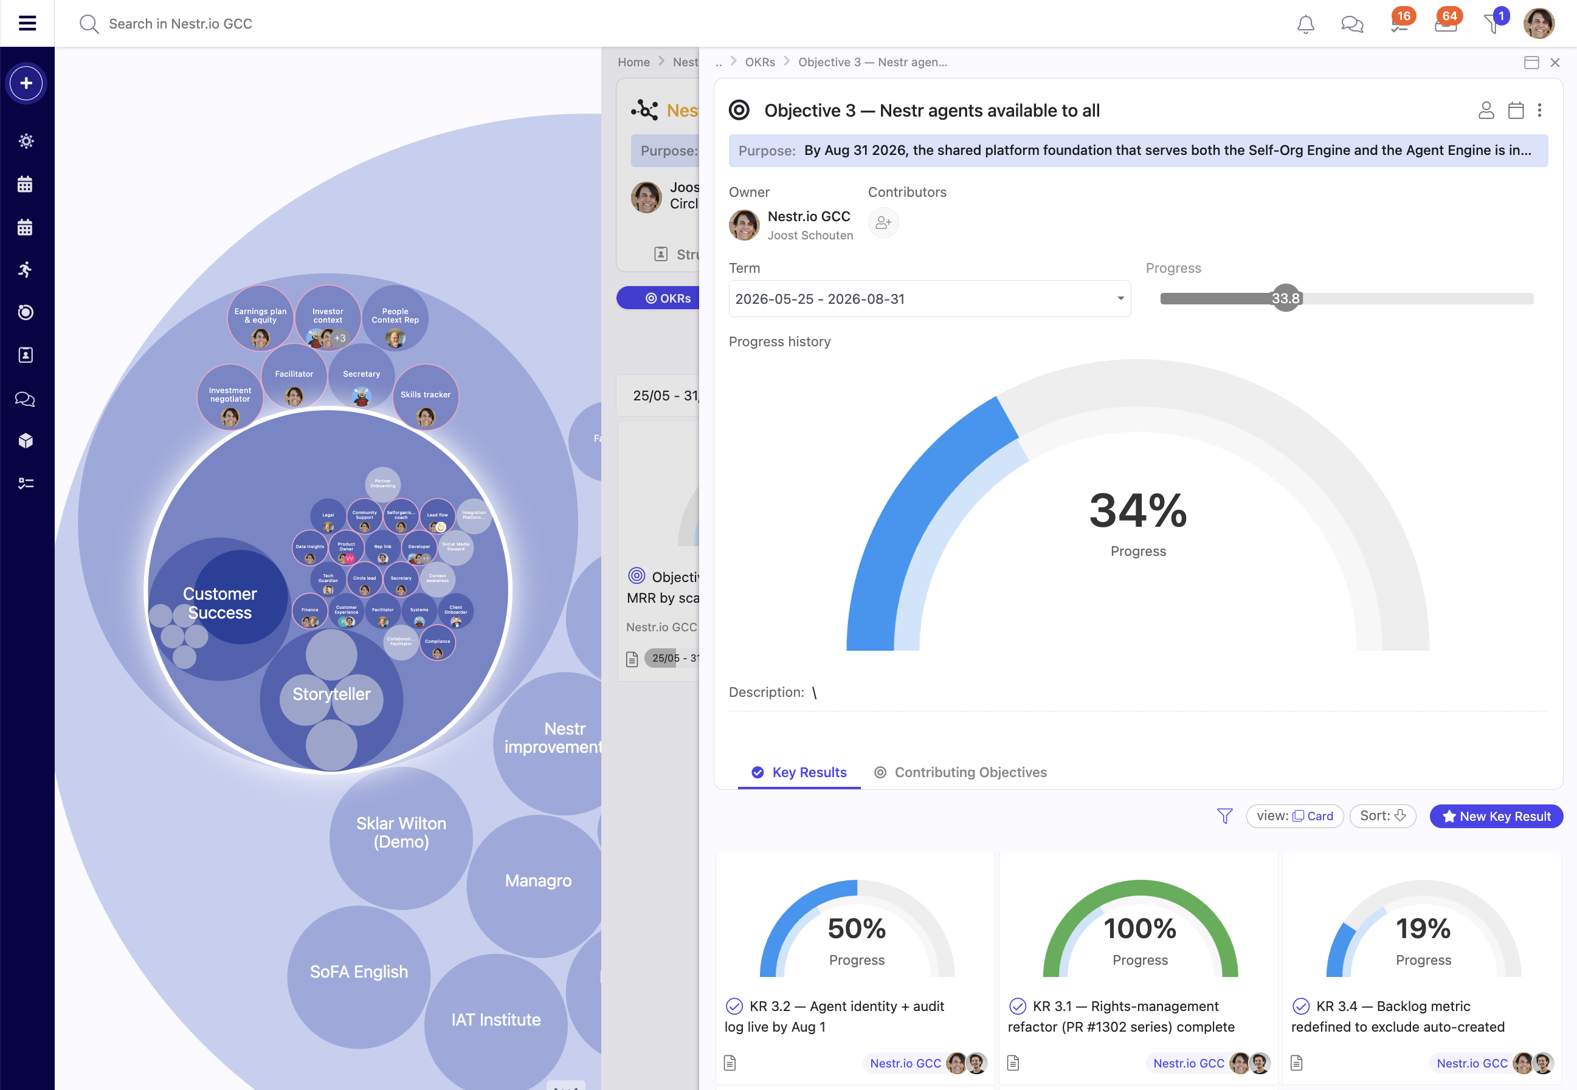1577x1090 pixels.
Task: Open the Term date range dropdown
Action: (x=930, y=298)
